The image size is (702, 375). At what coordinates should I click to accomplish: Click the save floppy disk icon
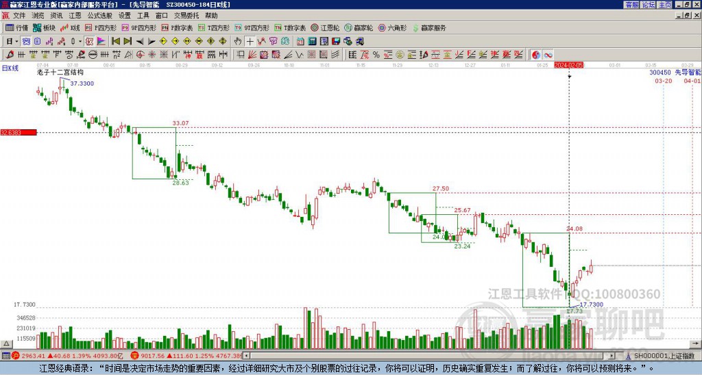(x=336, y=42)
